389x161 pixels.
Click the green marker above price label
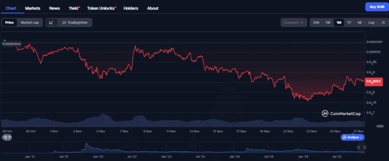[x=5, y=40]
